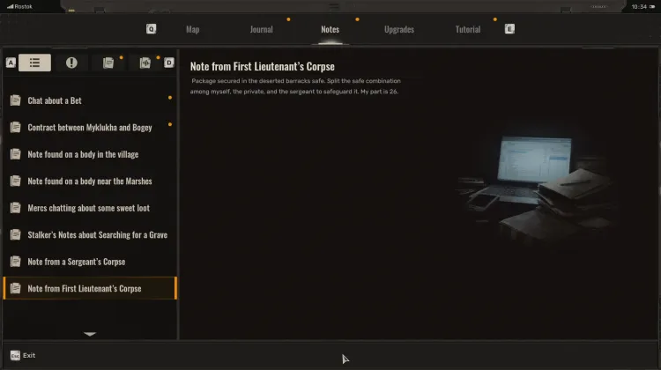Select the all-notes list filter icon

click(34, 63)
